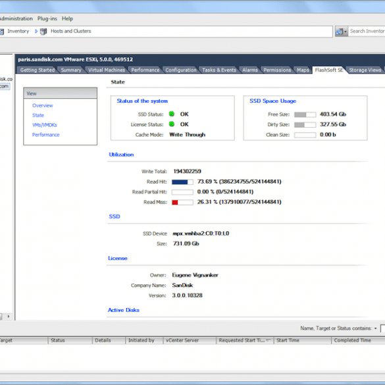
Task: Switch to Alarms tab
Action: 250,70
